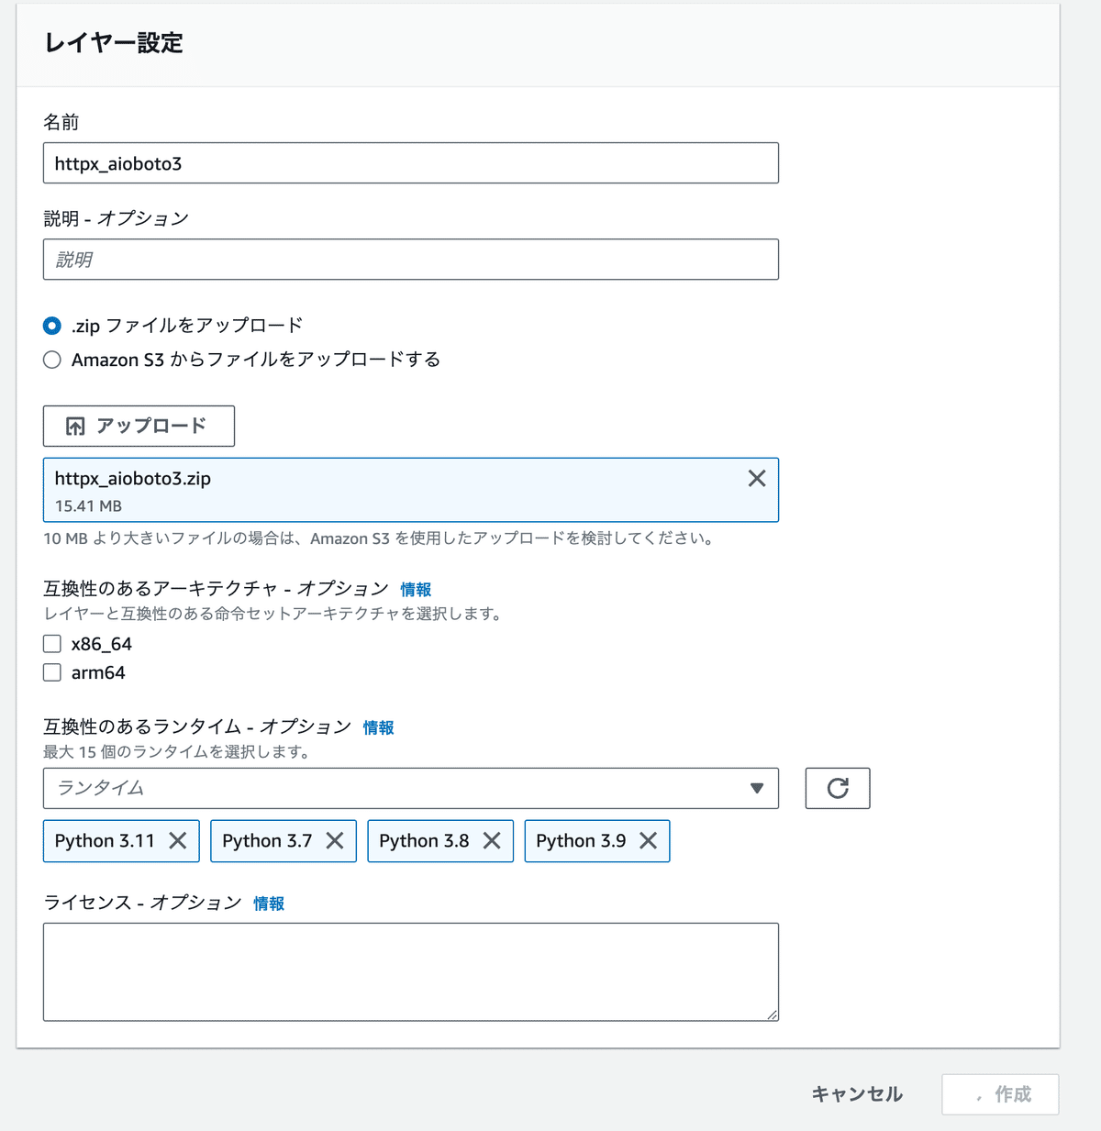The image size is (1101, 1131).
Task: Open 情報 link beside ライセンス label
Action: tap(269, 904)
